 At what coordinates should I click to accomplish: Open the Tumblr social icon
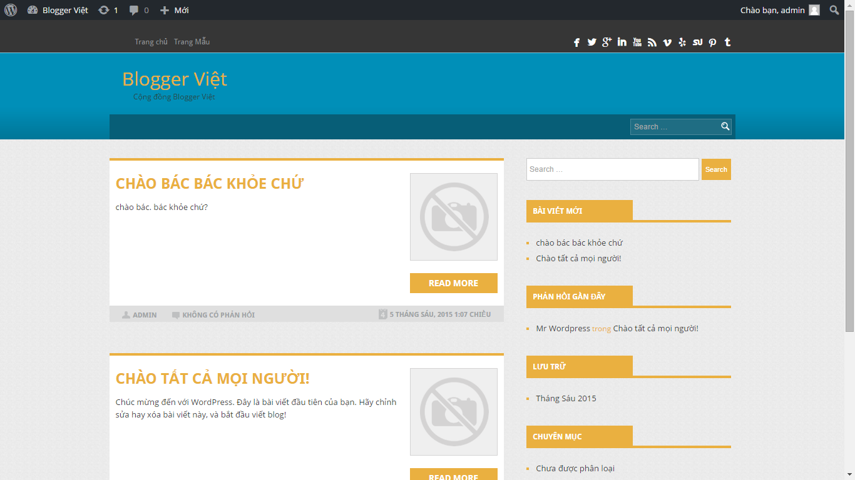click(727, 42)
